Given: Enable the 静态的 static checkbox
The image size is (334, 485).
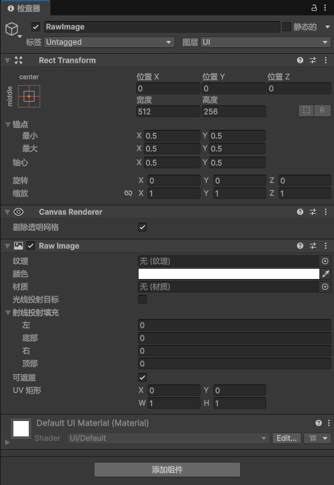Looking at the screenshot, I should point(287,27).
